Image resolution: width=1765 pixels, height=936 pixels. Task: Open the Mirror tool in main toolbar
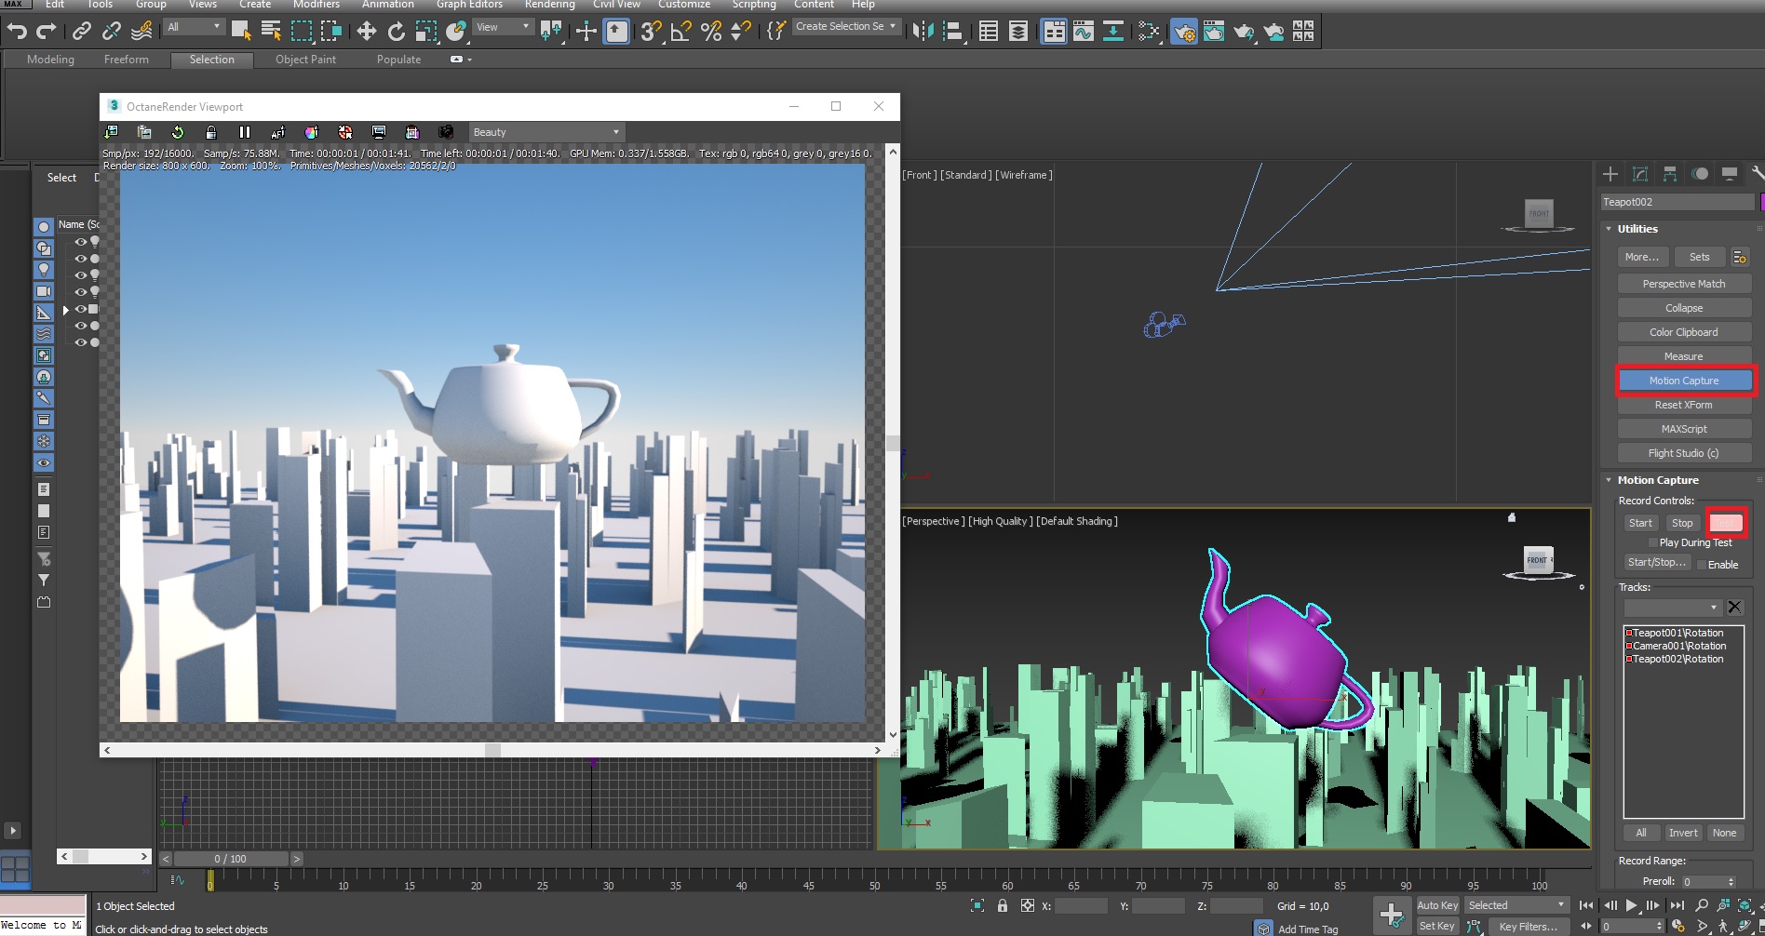[922, 32]
